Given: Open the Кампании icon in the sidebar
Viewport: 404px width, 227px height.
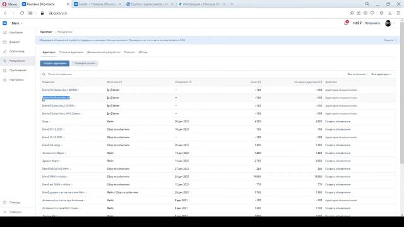Looking at the screenshot, I should [x=4, y=33].
